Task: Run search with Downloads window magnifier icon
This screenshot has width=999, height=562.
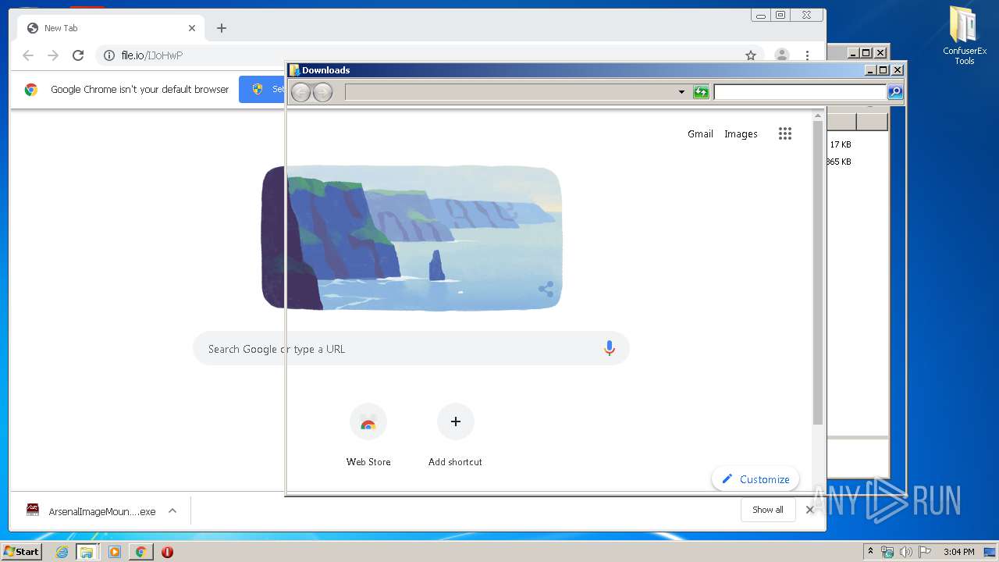Action: click(x=895, y=92)
